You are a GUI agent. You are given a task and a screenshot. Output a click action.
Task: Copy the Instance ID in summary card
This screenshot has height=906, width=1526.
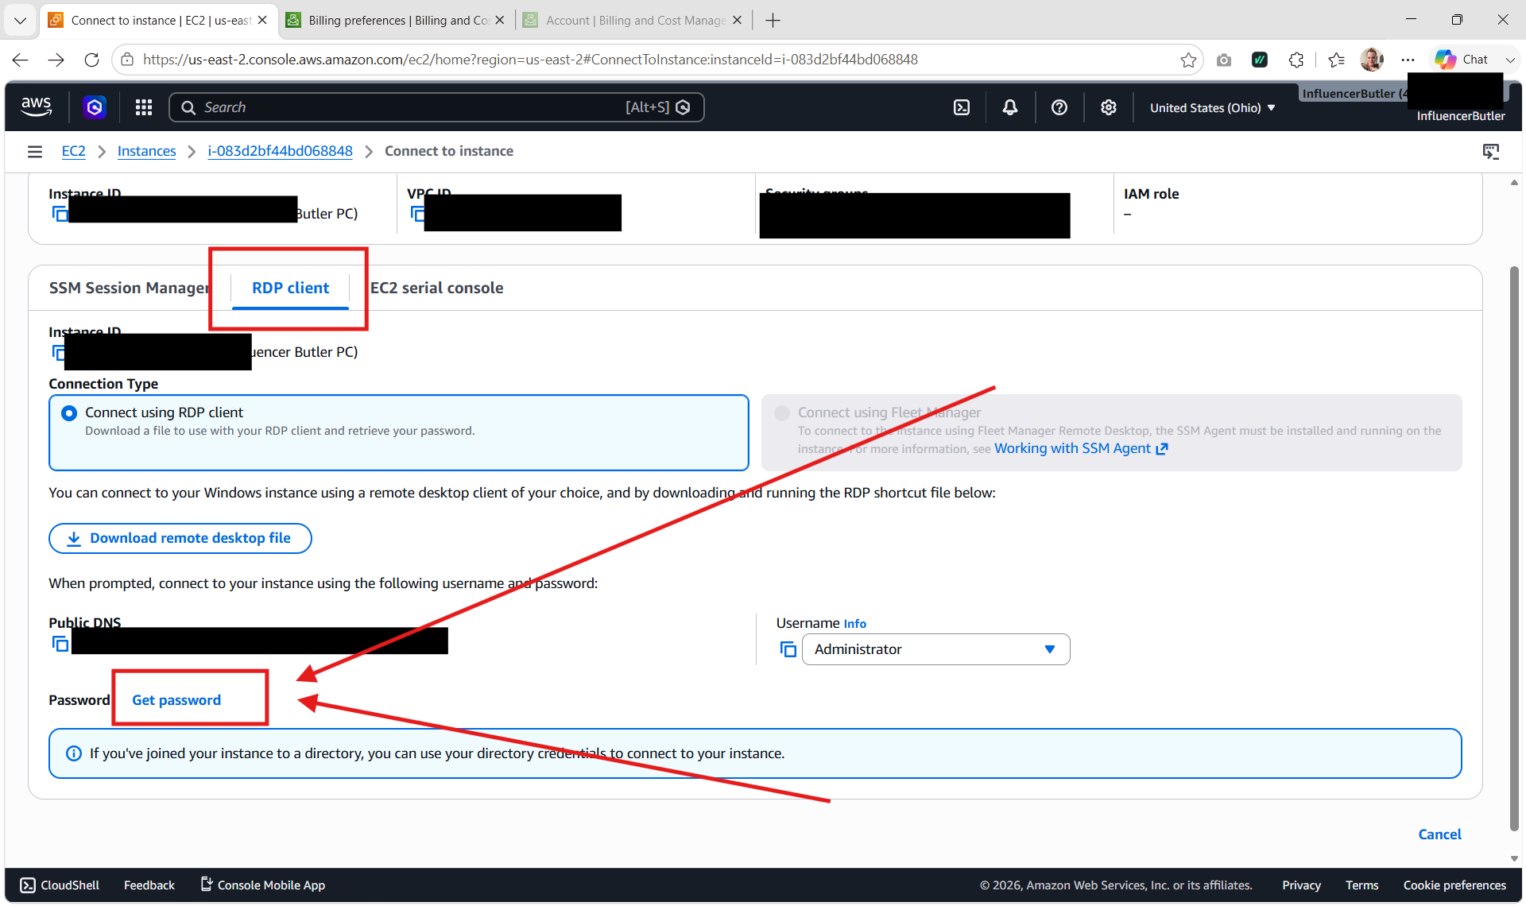tap(60, 214)
